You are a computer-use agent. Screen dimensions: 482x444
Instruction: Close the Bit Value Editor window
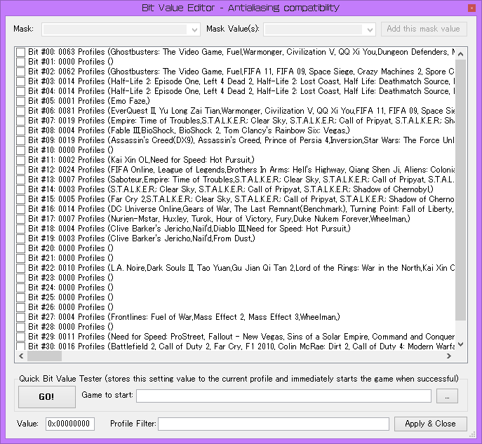tap(471, 8)
